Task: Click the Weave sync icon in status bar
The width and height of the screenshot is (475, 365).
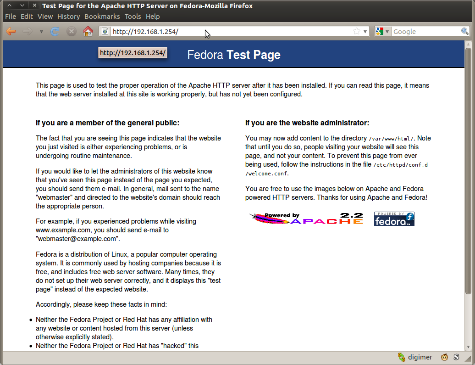Action: click(401, 357)
